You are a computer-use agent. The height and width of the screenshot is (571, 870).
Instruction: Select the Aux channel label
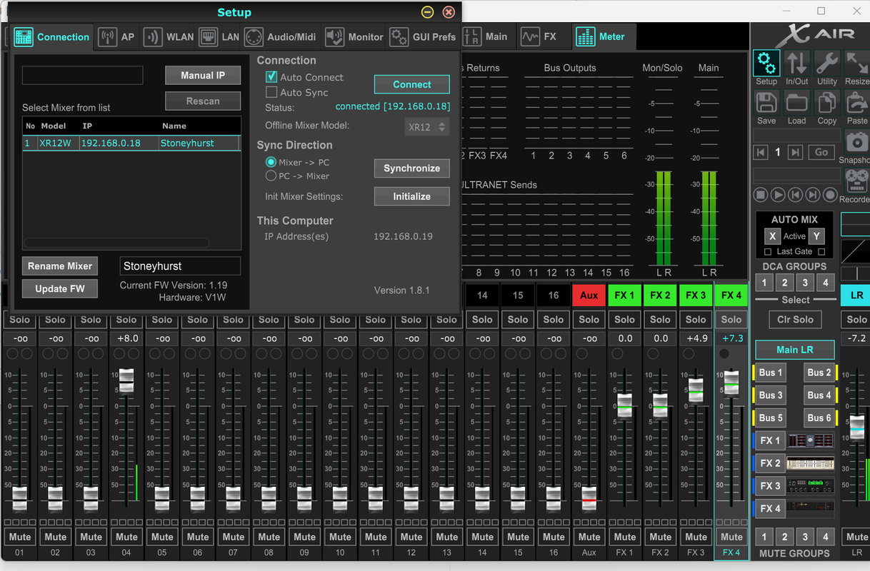pyautogui.click(x=589, y=295)
